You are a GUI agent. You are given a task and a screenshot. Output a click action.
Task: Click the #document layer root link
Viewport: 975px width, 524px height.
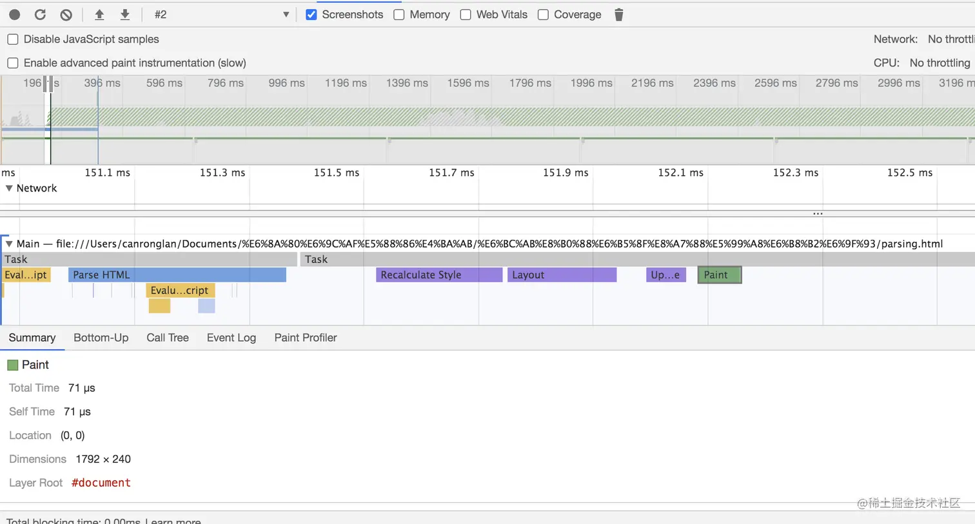pyautogui.click(x=101, y=483)
